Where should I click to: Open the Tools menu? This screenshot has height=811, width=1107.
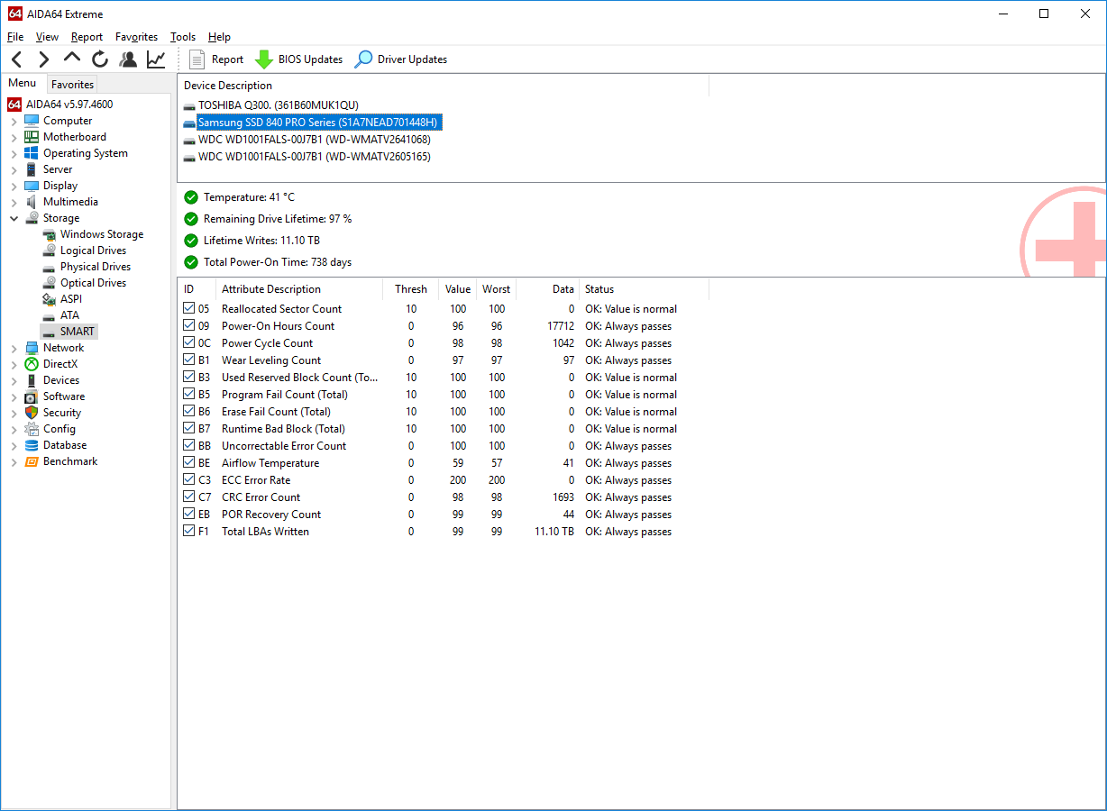(183, 37)
